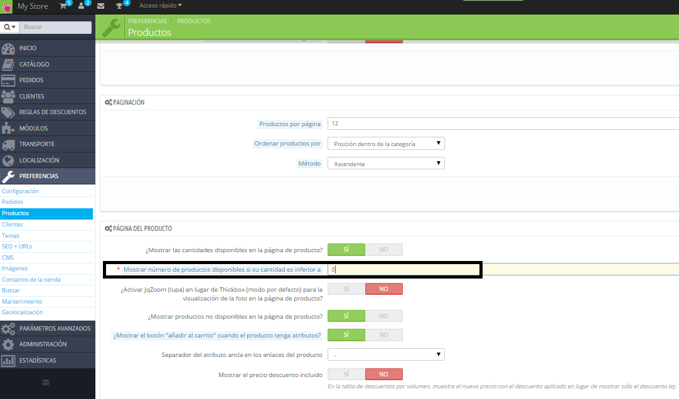Image resolution: width=679 pixels, height=399 pixels.
Task: Open the Geolocalización preferences link
Action: (x=23, y=312)
